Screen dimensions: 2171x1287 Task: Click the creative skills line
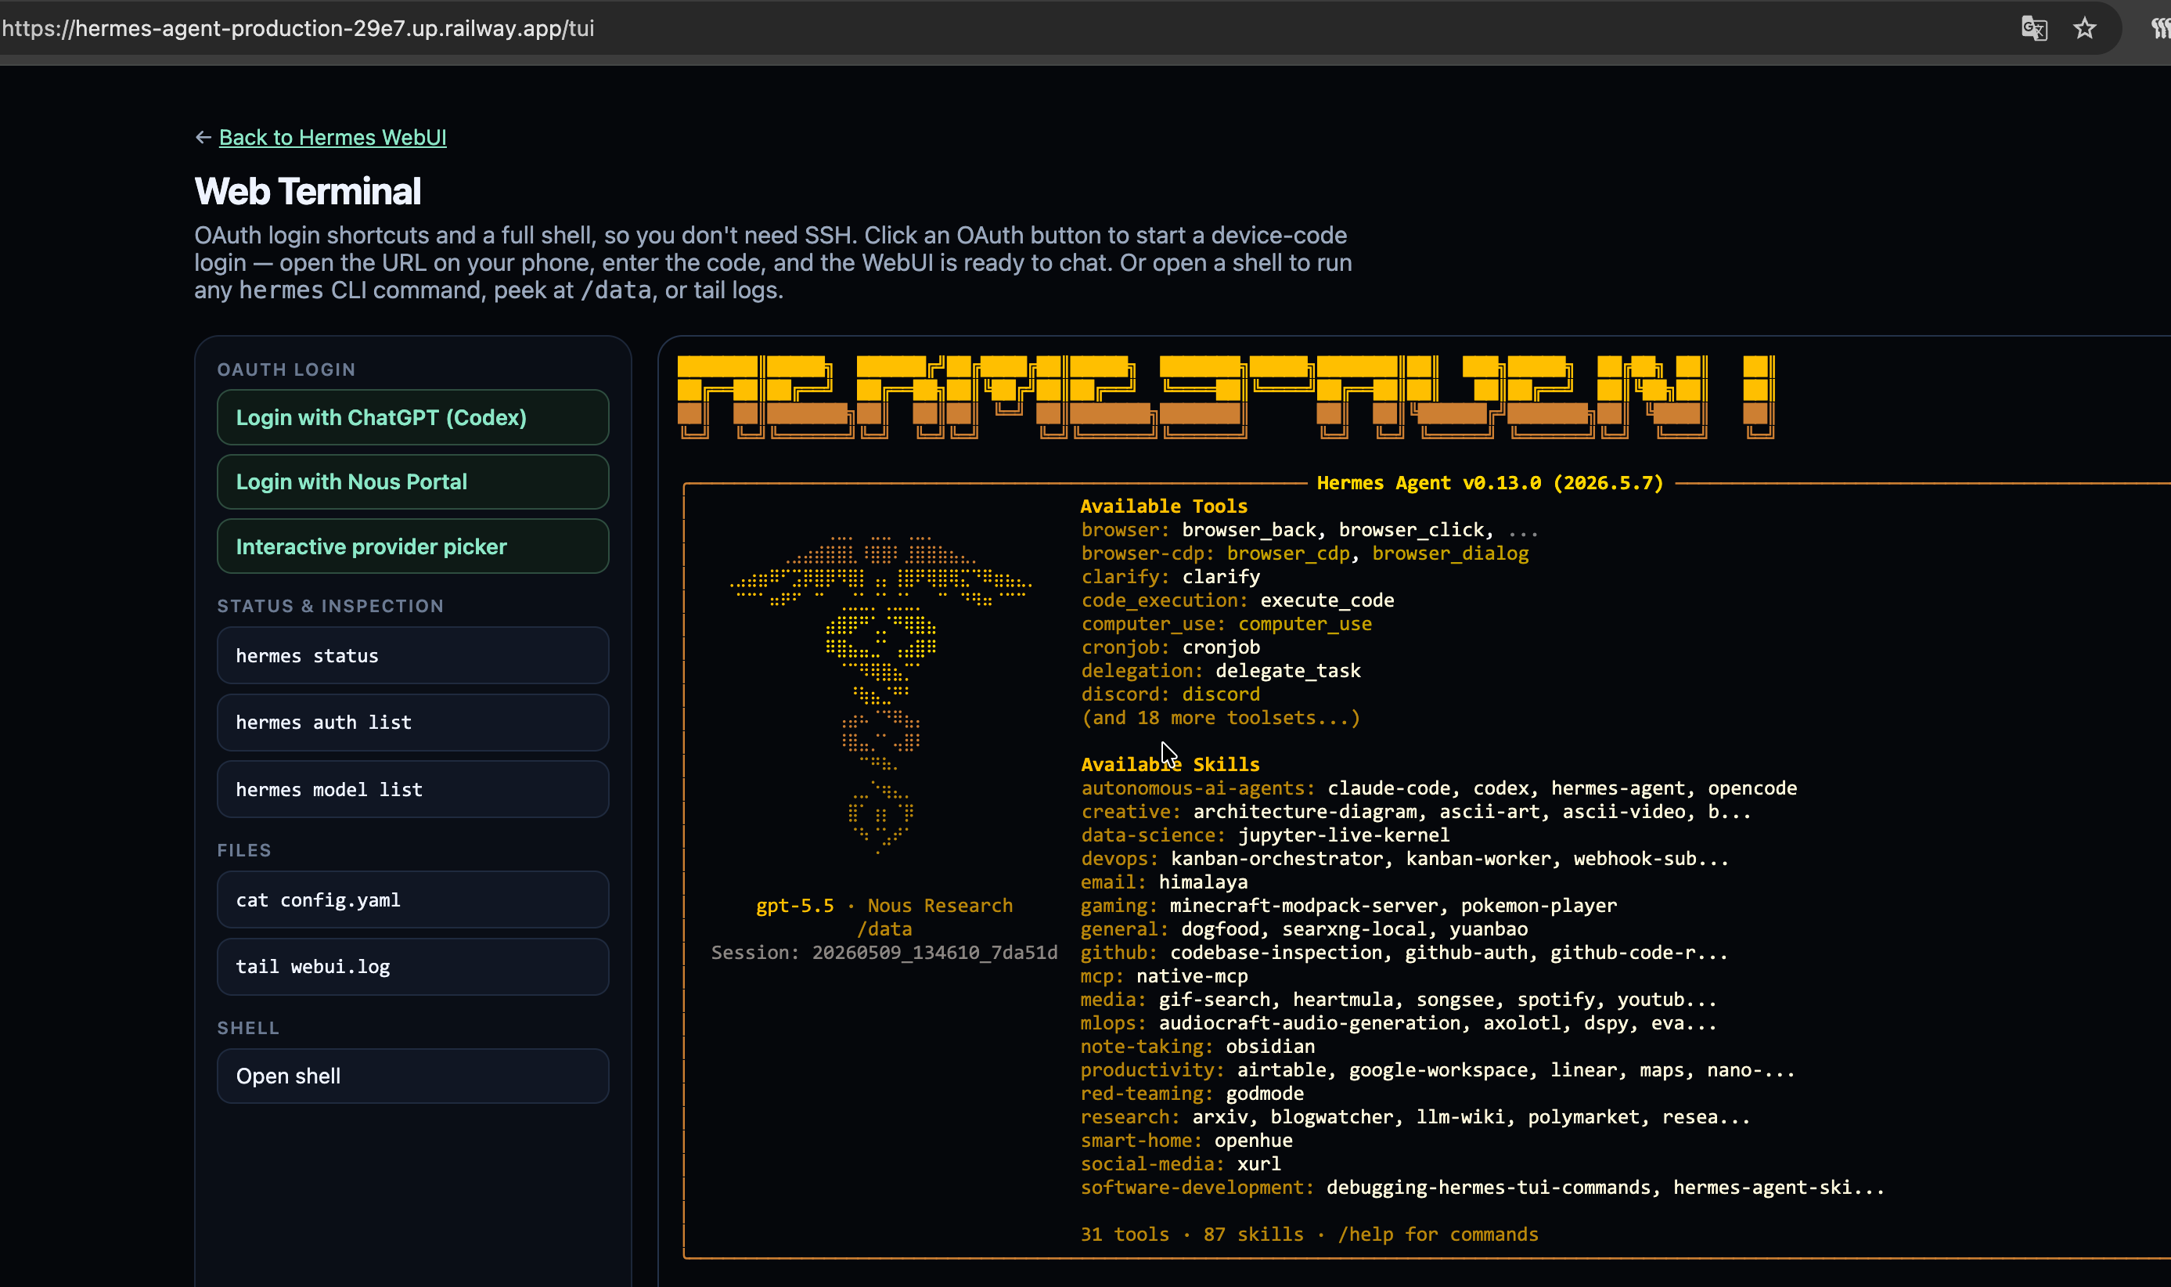[x=1416, y=812]
